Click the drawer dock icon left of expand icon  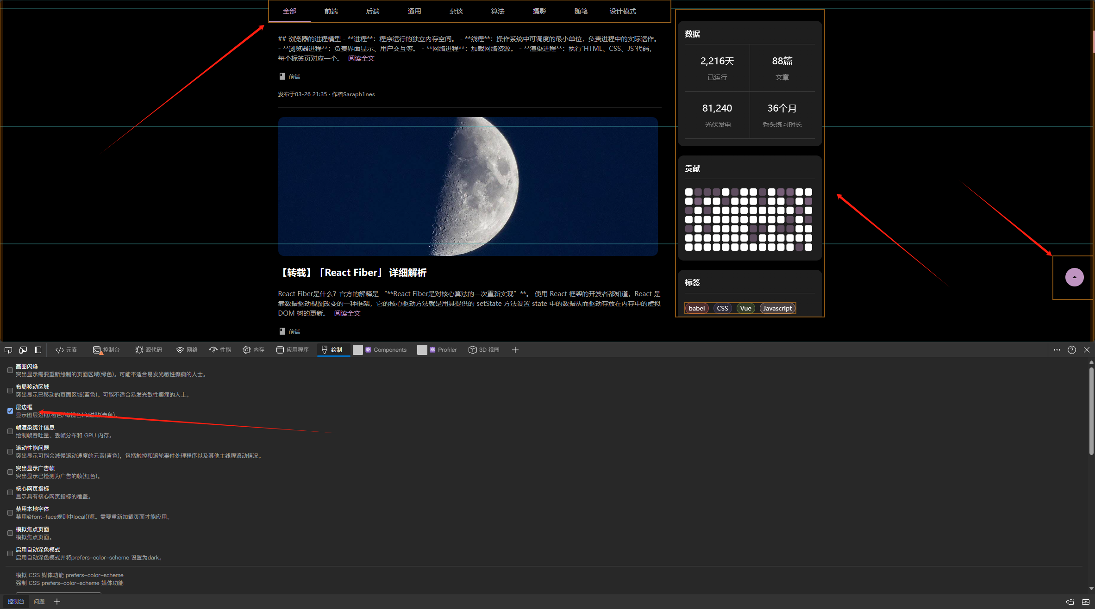point(1070,602)
